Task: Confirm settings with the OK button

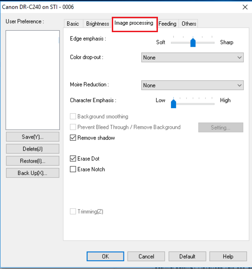Action: pos(105,256)
